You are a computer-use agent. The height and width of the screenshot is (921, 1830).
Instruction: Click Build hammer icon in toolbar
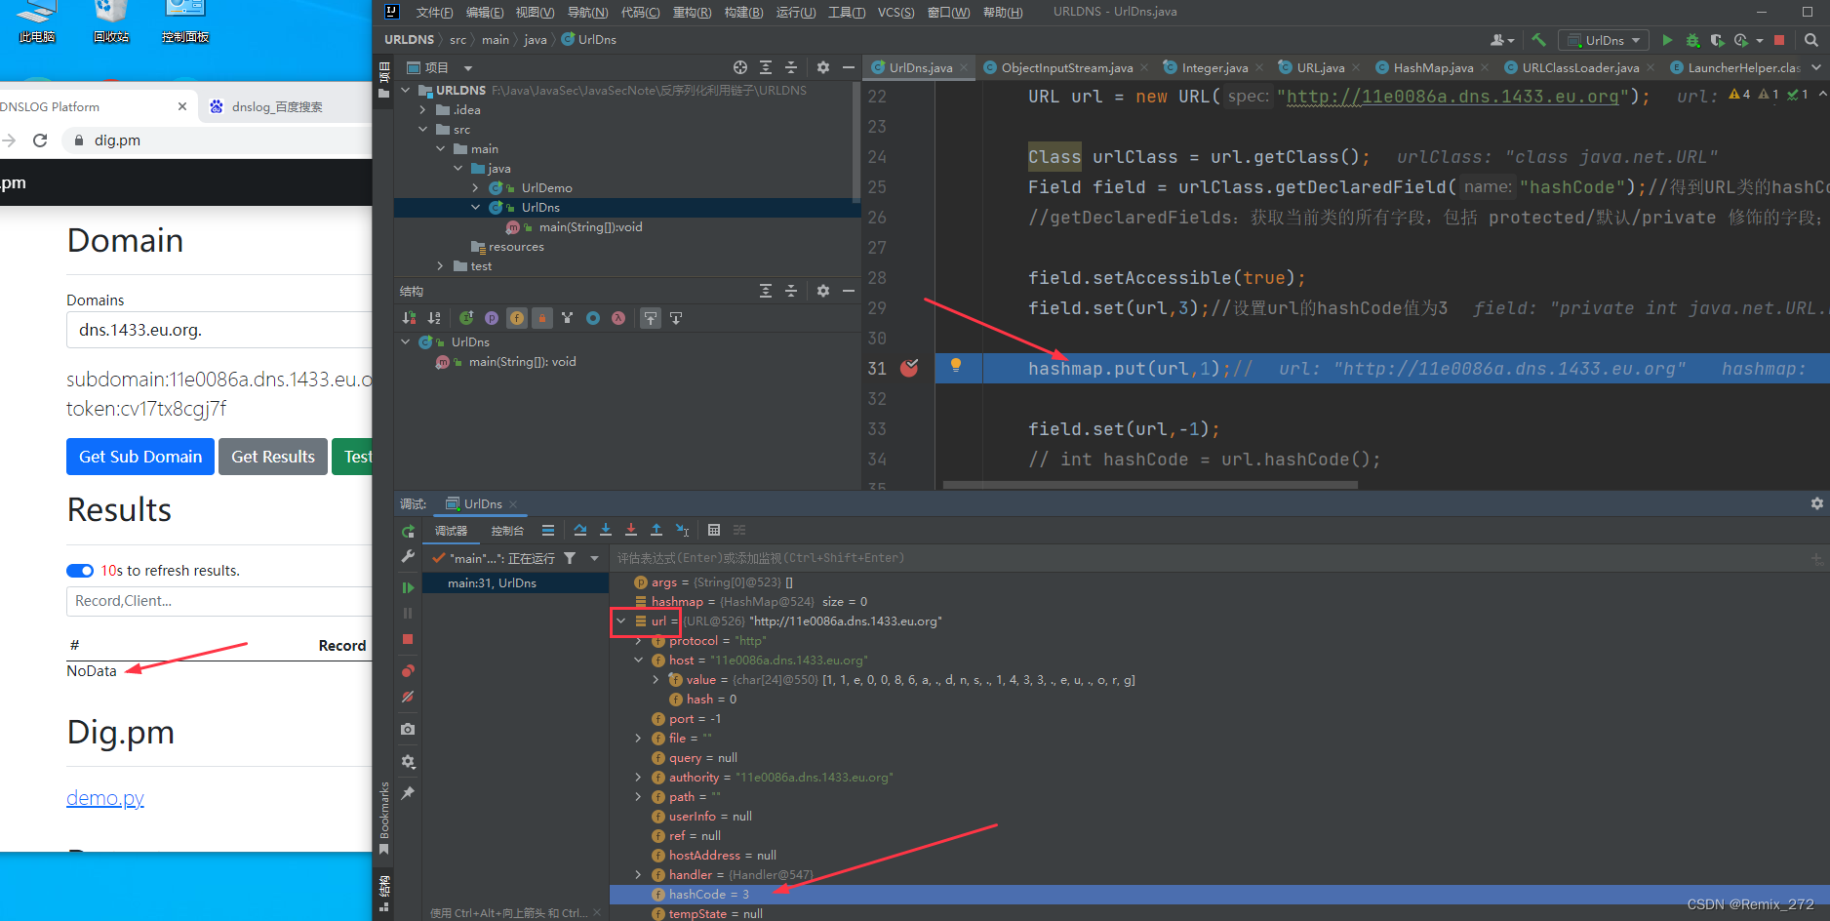pos(1538,40)
